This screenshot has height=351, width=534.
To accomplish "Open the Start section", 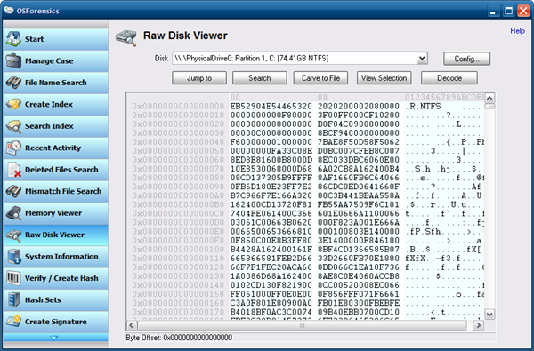I will point(55,39).
